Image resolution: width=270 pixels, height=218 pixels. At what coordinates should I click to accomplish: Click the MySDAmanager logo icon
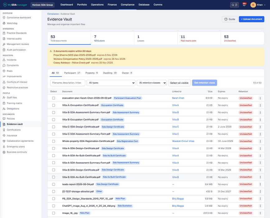pyautogui.click(x=5, y=5)
